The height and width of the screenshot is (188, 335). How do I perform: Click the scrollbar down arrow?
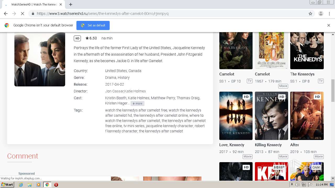333,178
